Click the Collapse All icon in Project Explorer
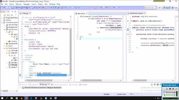Screen dimensions: 179x100 (5, 15)
